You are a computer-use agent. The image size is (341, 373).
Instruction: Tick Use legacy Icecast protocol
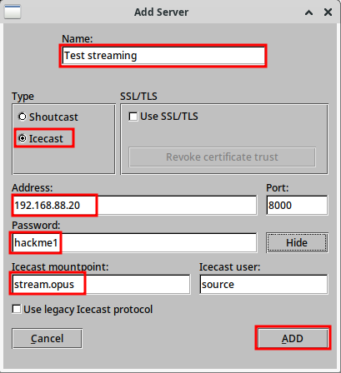click(x=83, y=310)
